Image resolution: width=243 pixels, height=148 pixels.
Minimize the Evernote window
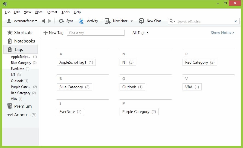click(x=218, y=3)
